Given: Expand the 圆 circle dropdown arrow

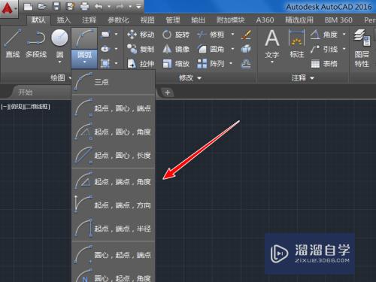Looking at the screenshot, I should tap(59, 62).
